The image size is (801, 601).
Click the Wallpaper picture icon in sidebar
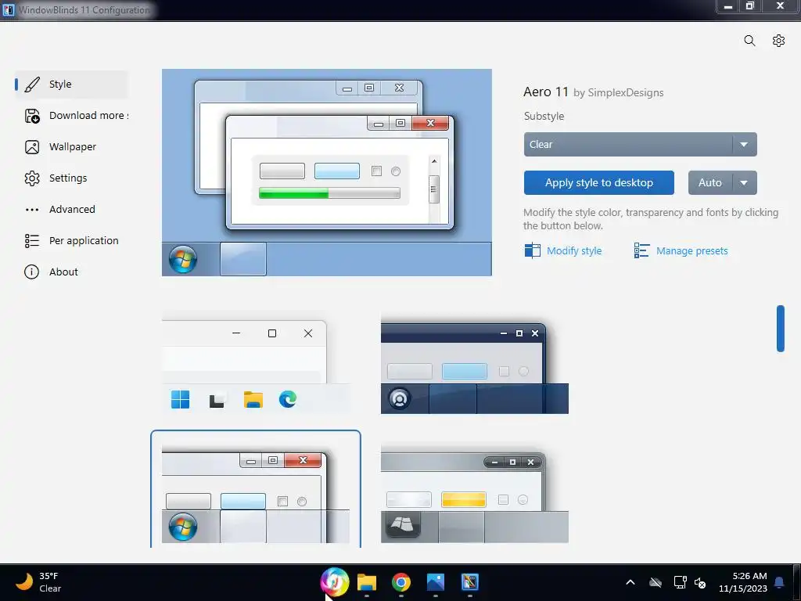pos(32,147)
